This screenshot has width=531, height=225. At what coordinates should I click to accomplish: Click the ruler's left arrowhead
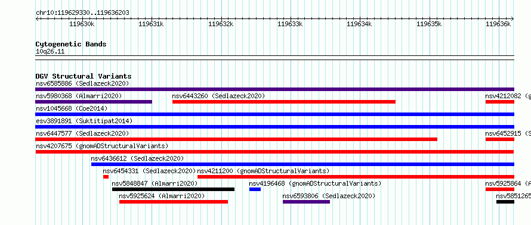(x=37, y=18)
